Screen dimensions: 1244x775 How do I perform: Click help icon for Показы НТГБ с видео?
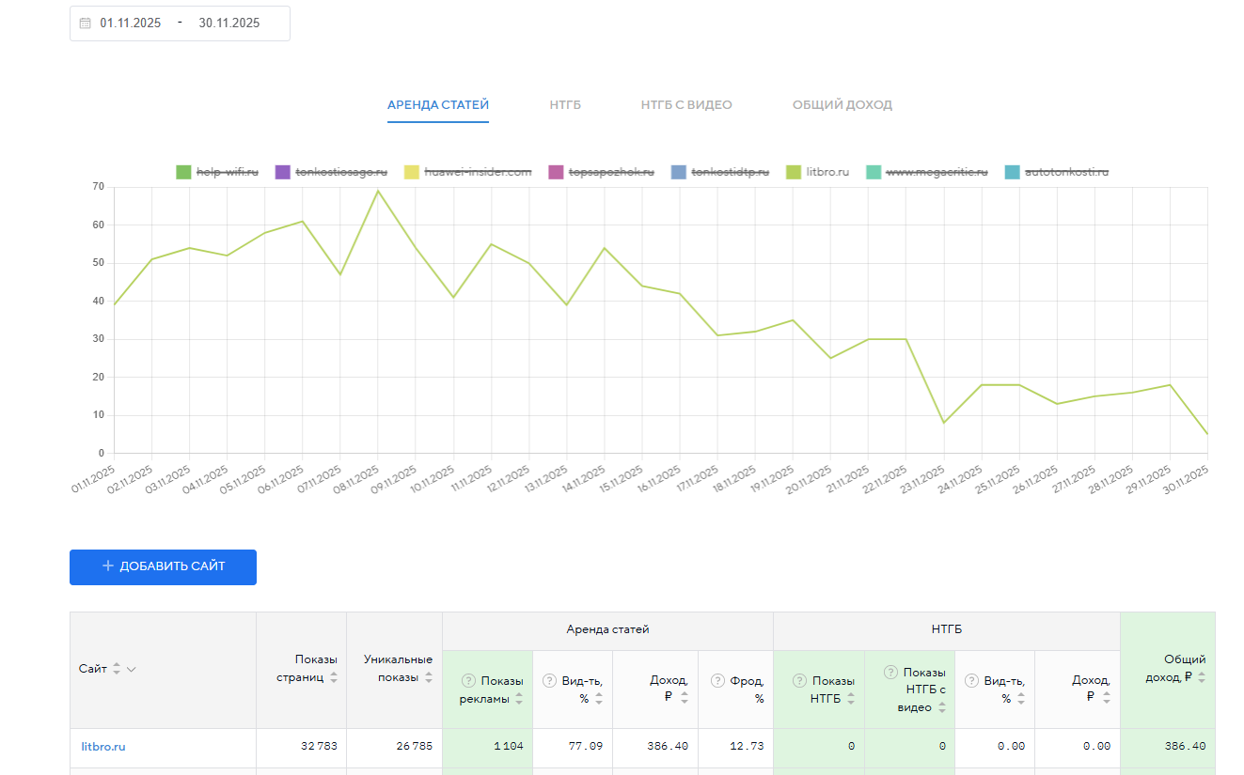pos(890,672)
